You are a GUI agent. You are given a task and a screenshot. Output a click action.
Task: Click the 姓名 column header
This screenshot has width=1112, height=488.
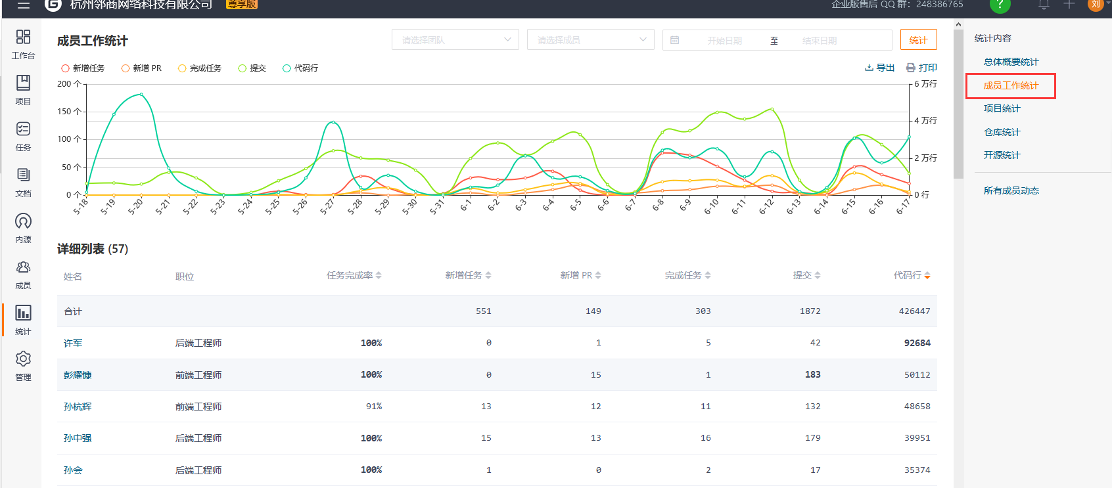(x=73, y=277)
